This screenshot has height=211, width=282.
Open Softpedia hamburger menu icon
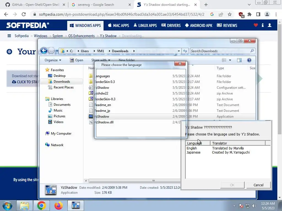coord(9,36)
